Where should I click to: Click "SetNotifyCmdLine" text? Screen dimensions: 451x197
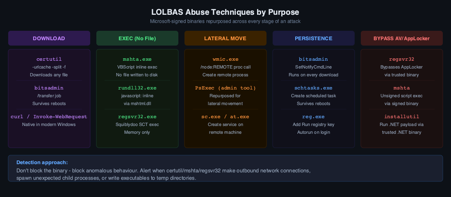click(314, 67)
